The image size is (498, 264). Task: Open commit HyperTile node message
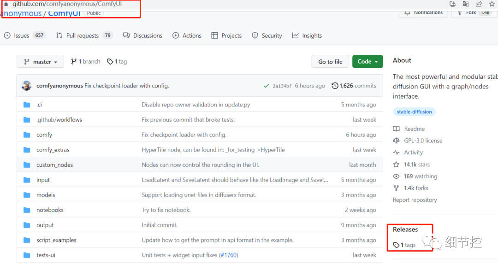tap(213, 150)
